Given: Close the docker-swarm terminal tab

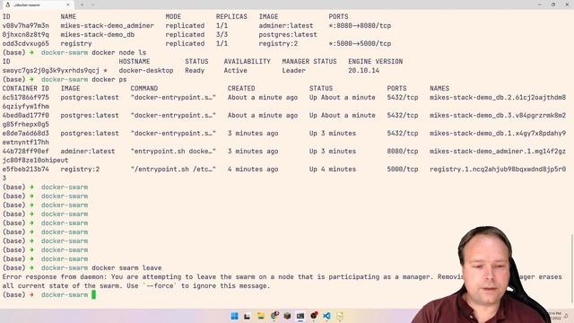Looking at the screenshot, I should [x=68, y=4].
